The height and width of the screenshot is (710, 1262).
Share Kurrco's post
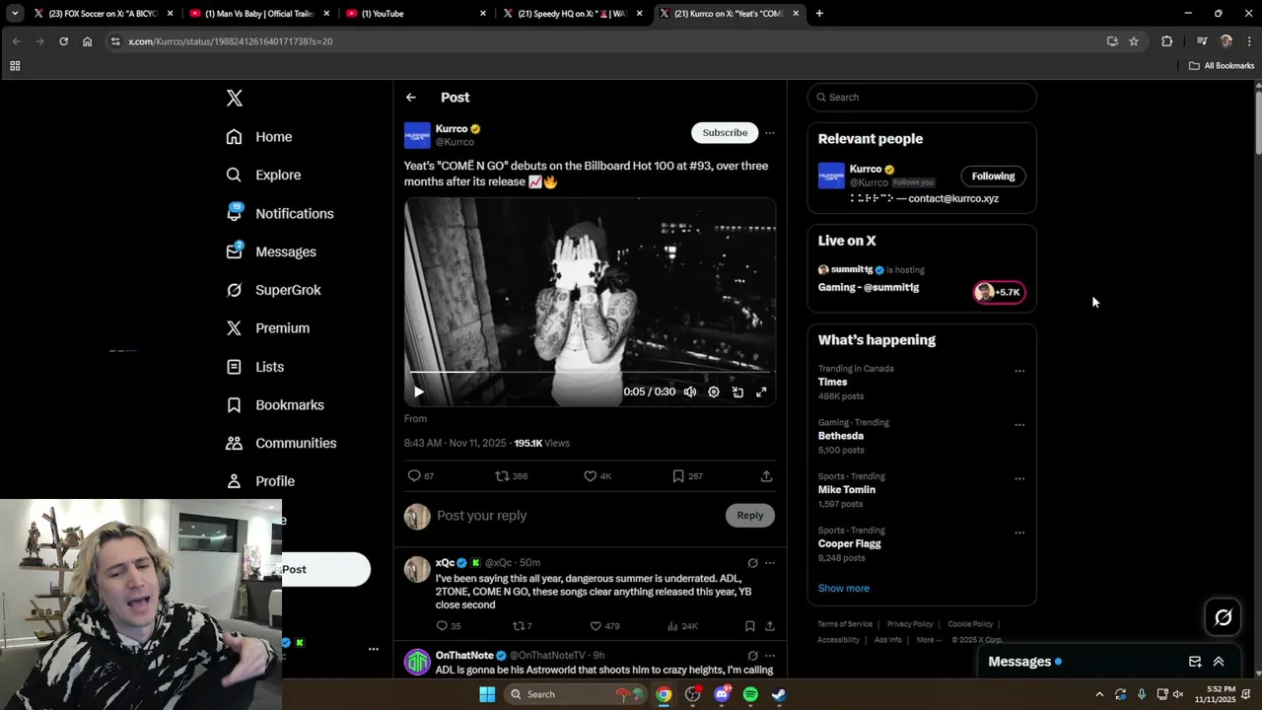[x=766, y=475]
